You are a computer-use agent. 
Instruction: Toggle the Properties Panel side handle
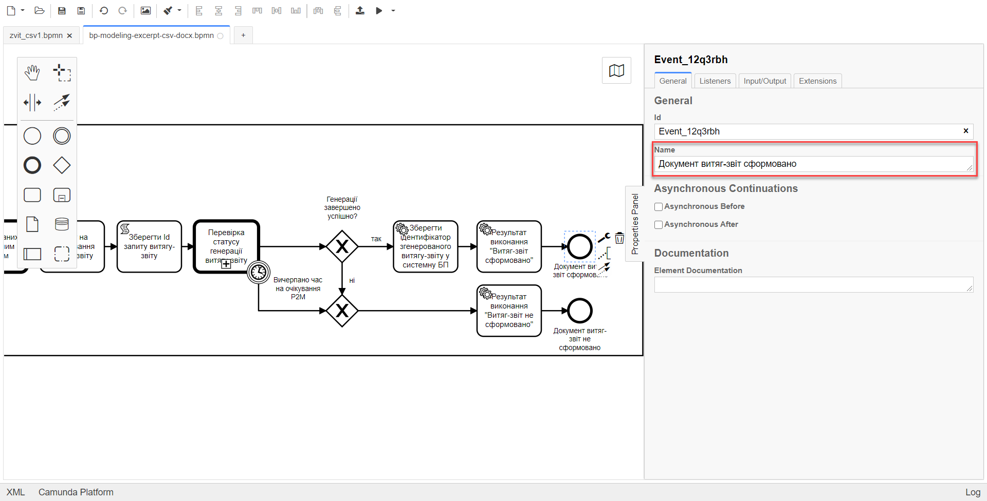coord(635,224)
